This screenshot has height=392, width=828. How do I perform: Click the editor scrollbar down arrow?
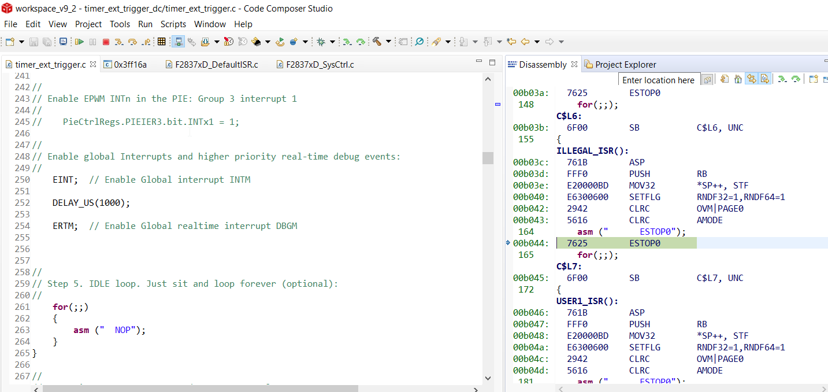[488, 378]
